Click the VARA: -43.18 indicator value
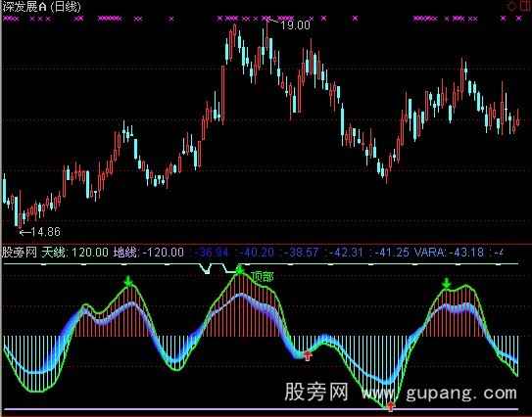This screenshot has height=417, width=532. [450, 253]
